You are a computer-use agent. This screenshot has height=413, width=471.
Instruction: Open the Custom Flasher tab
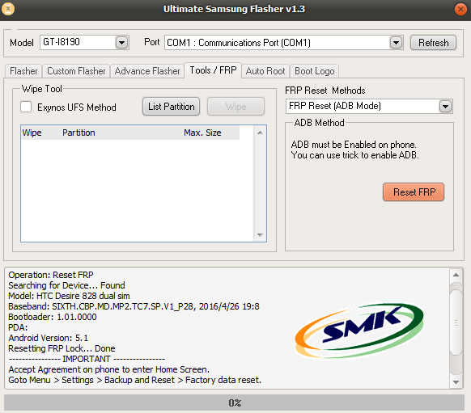[x=76, y=71]
